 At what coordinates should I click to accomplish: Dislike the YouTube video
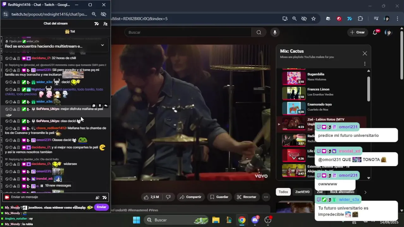pyautogui.click(x=168, y=197)
